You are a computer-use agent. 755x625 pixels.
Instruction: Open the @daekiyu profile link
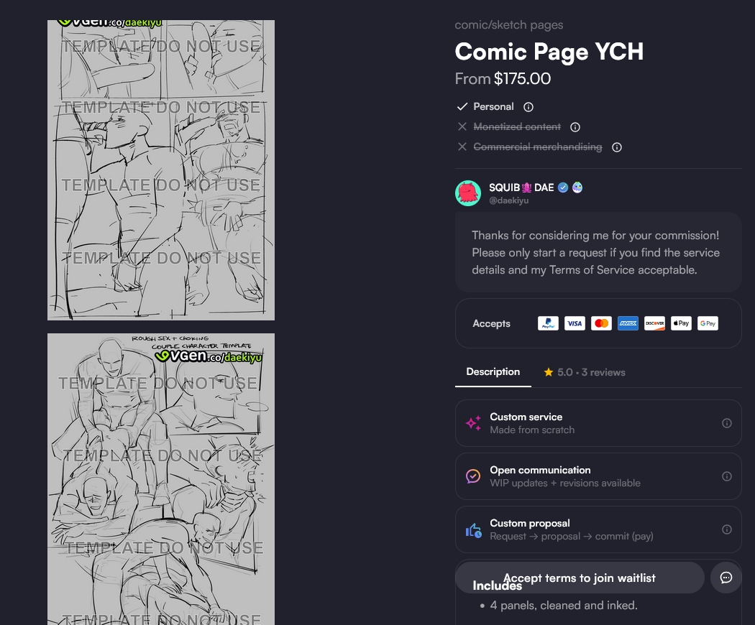509,200
